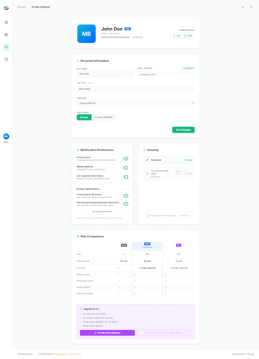Click the Account breadcrumb
This screenshot has height=359, width=259.
click(x=21, y=7)
